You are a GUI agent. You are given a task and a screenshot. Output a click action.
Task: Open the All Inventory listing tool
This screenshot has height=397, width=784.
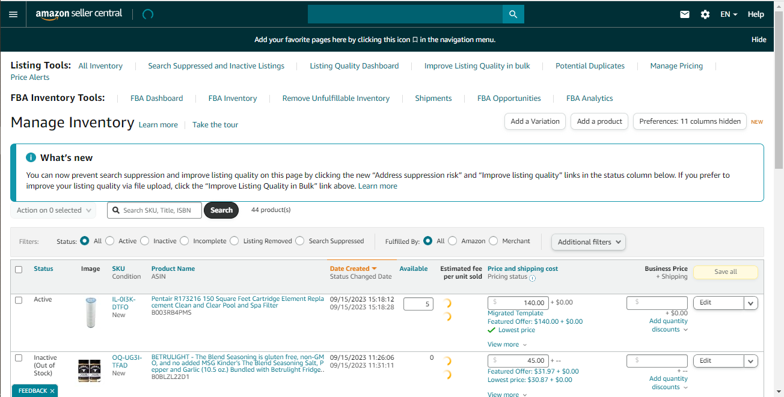pos(100,66)
